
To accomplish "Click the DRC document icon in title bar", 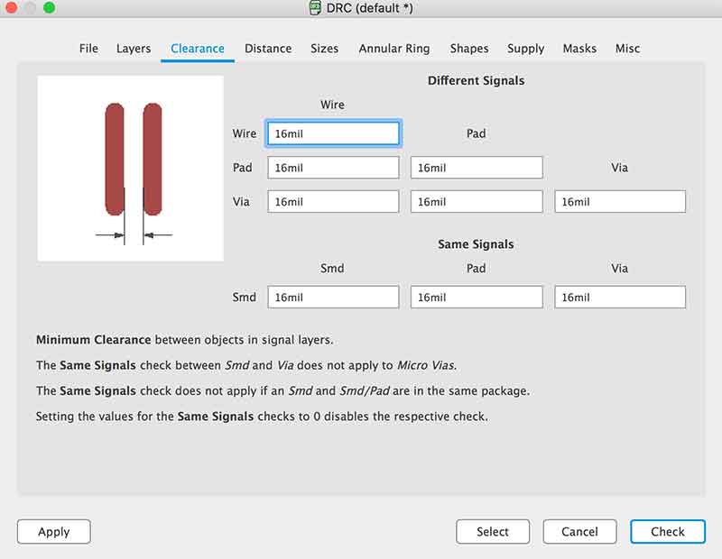I will click(x=315, y=8).
